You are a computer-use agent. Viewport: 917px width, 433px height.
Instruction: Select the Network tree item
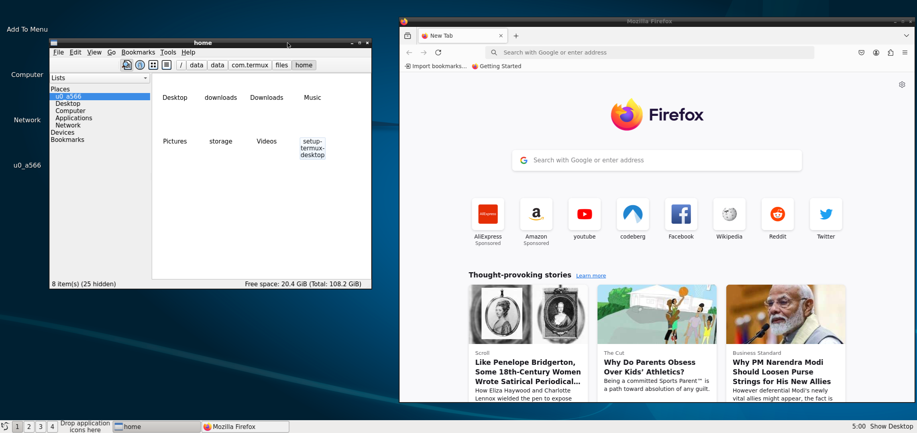coord(68,125)
